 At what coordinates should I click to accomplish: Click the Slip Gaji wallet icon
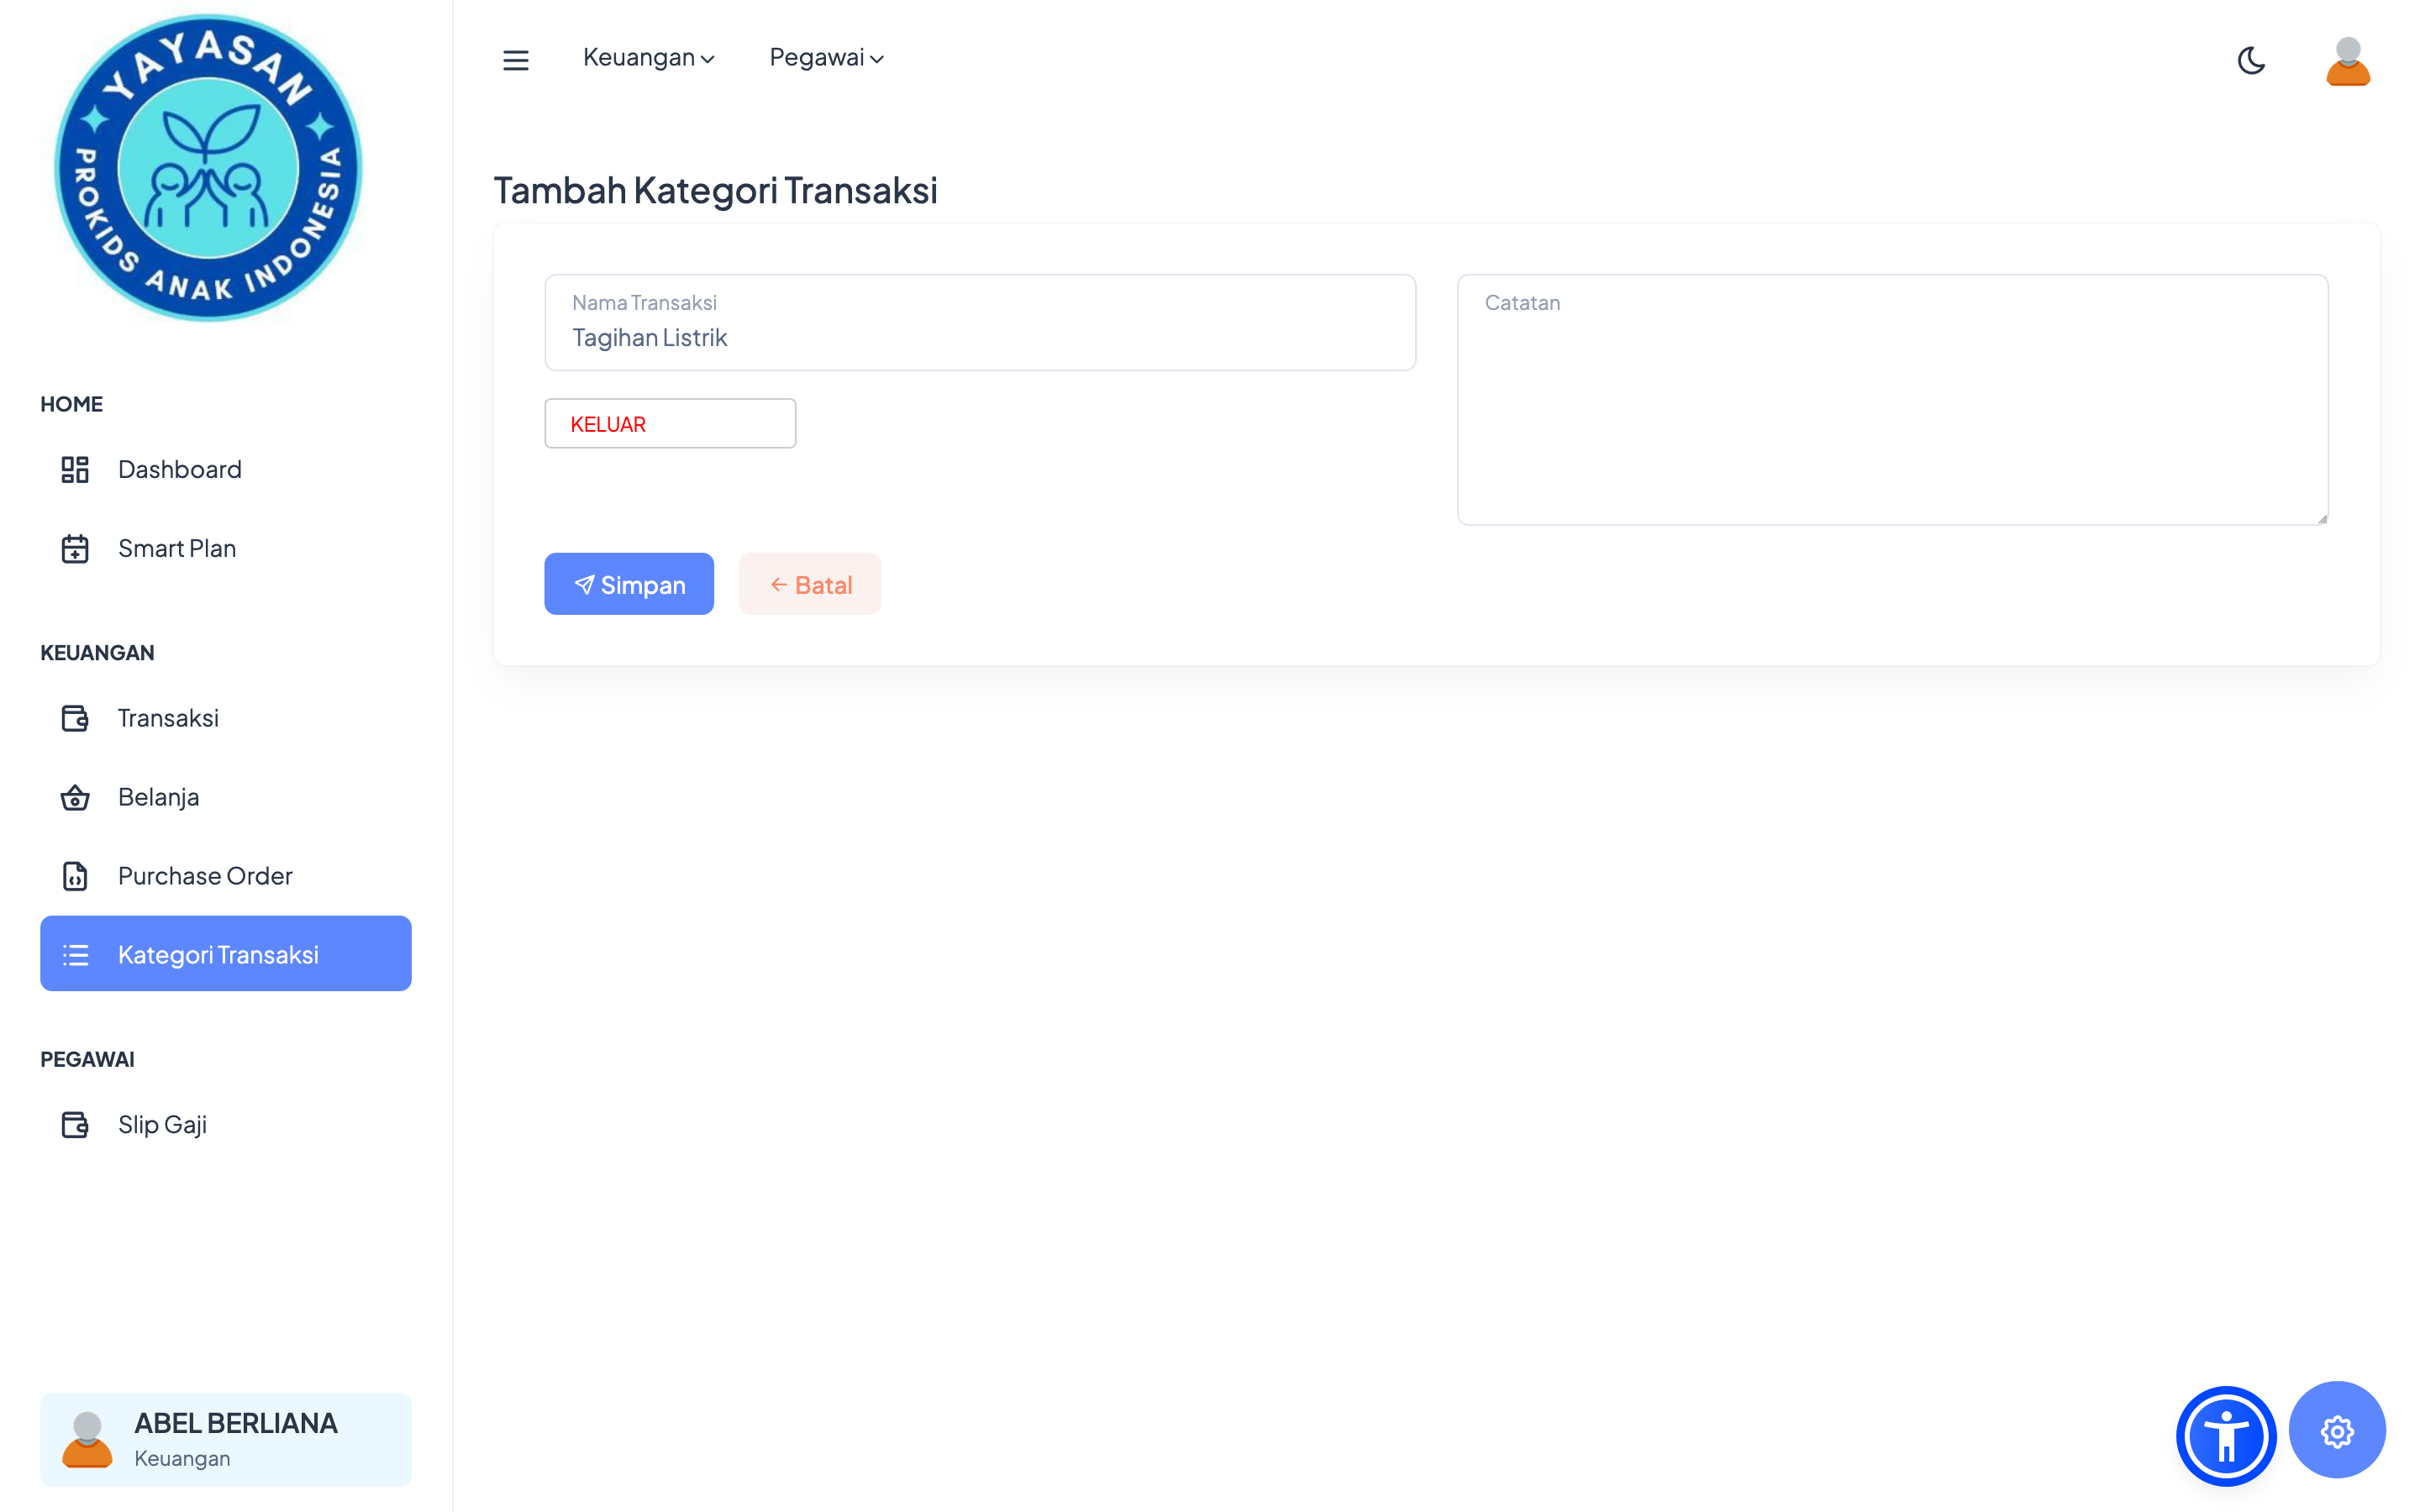coord(75,1125)
